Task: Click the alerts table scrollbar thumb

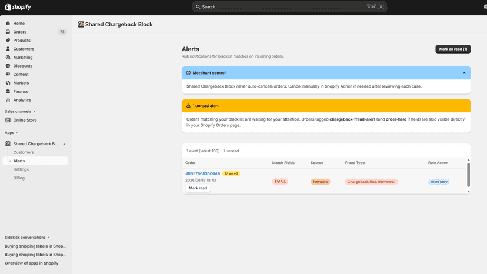Action: pos(468,175)
